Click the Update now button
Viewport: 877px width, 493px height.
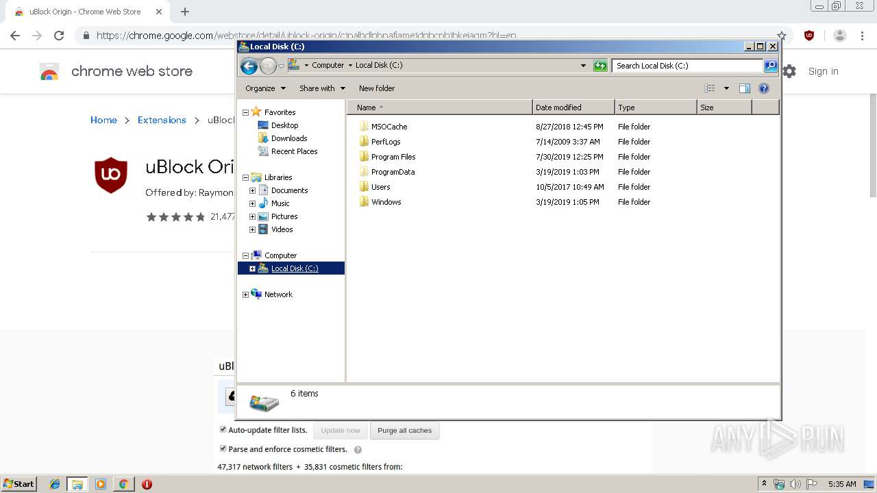[x=341, y=431]
